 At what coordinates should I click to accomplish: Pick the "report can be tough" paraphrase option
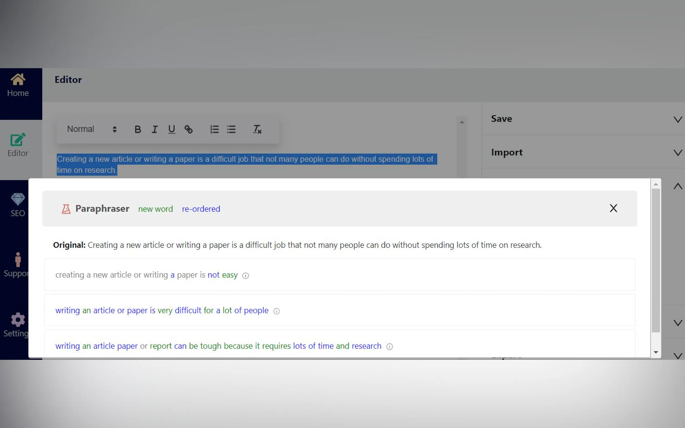(218, 346)
